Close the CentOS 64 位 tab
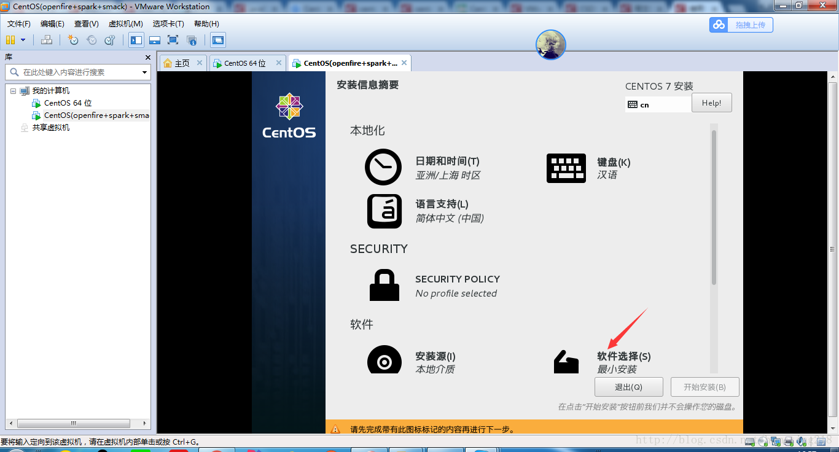Screen dimensions: 839x452 [x=279, y=63]
